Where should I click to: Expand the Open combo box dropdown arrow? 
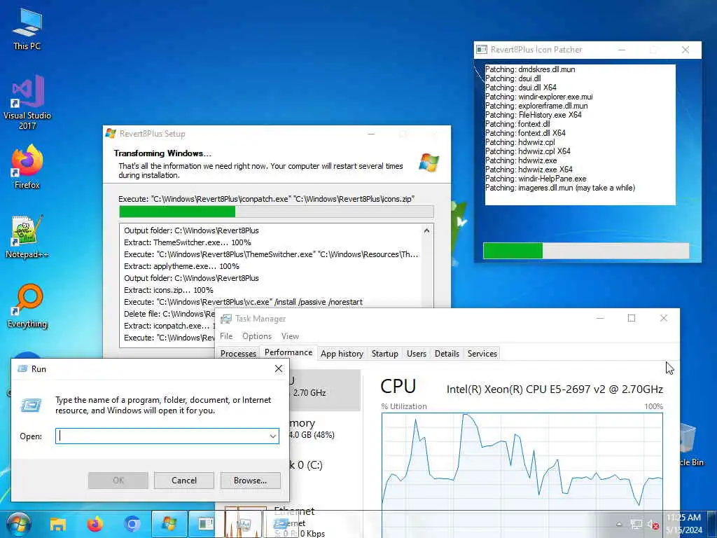272,436
